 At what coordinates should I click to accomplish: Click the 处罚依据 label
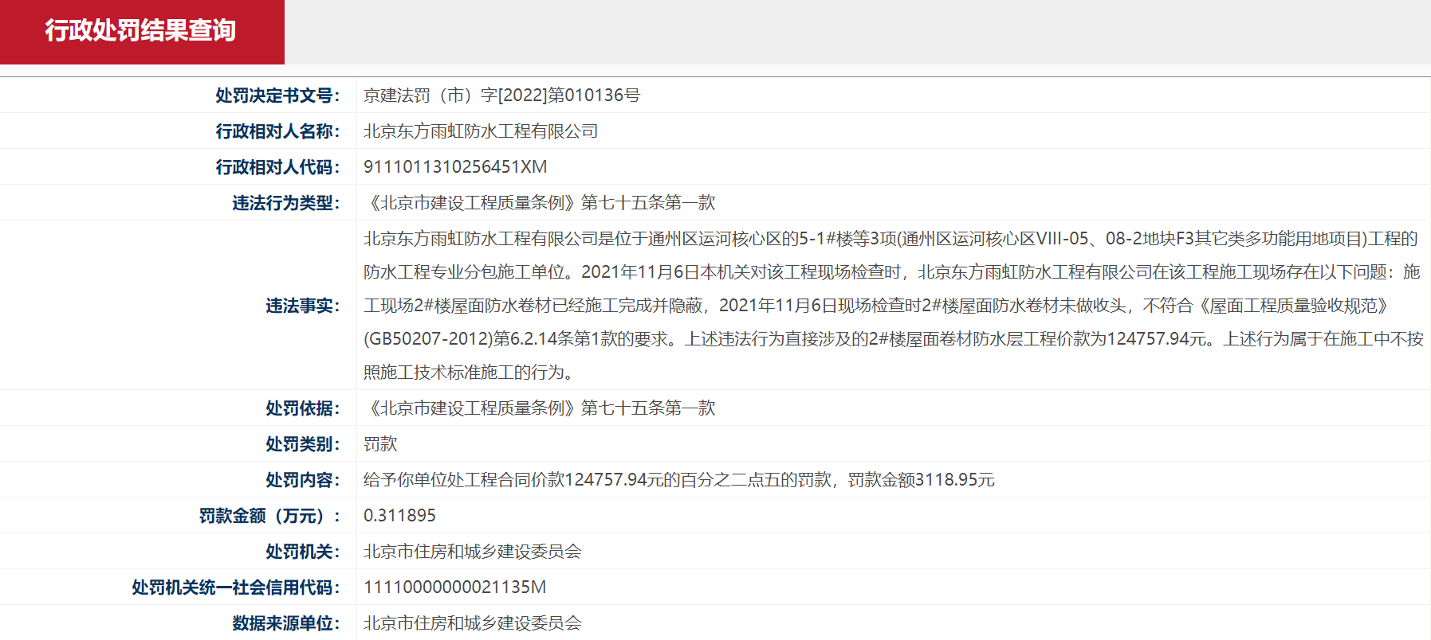tap(303, 408)
